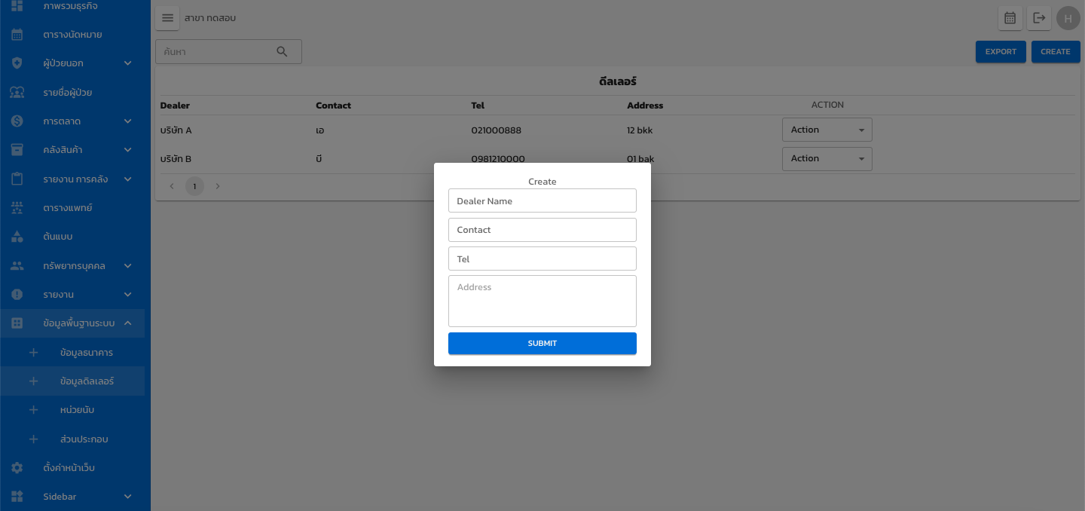The image size is (1085, 511).
Task: Click the Tel column header
Action: click(478, 106)
